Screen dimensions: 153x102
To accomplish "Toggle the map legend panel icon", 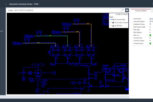I will coord(127,10).
